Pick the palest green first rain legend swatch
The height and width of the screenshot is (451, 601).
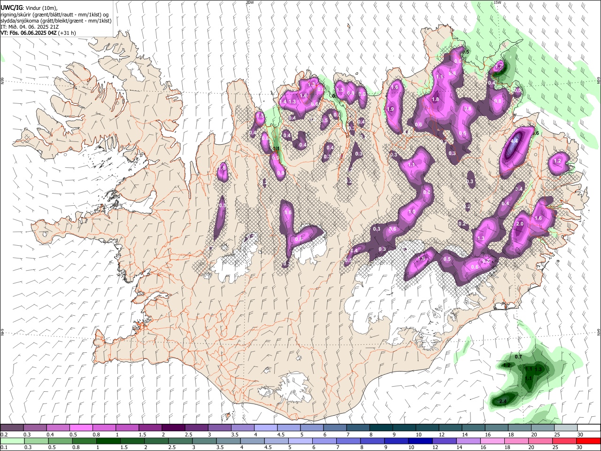12,441
